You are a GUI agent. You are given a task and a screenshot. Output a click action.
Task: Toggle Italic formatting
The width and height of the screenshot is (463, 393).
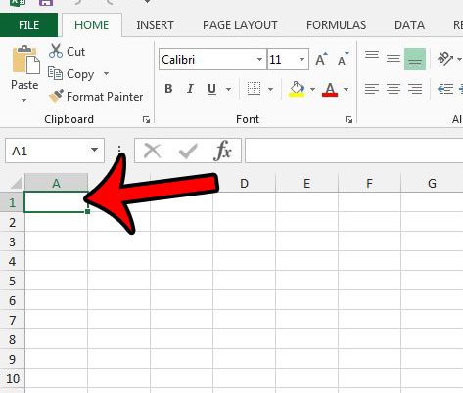coord(190,89)
